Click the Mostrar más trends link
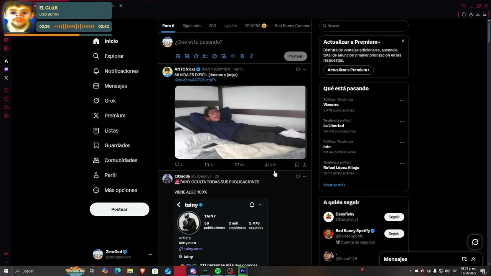 (x=334, y=185)
